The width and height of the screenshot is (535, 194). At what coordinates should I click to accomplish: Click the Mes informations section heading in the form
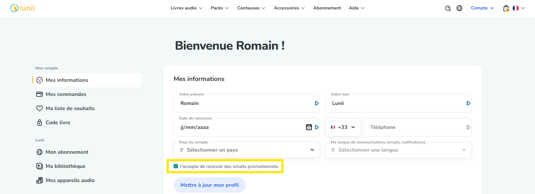pyautogui.click(x=199, y=79)
